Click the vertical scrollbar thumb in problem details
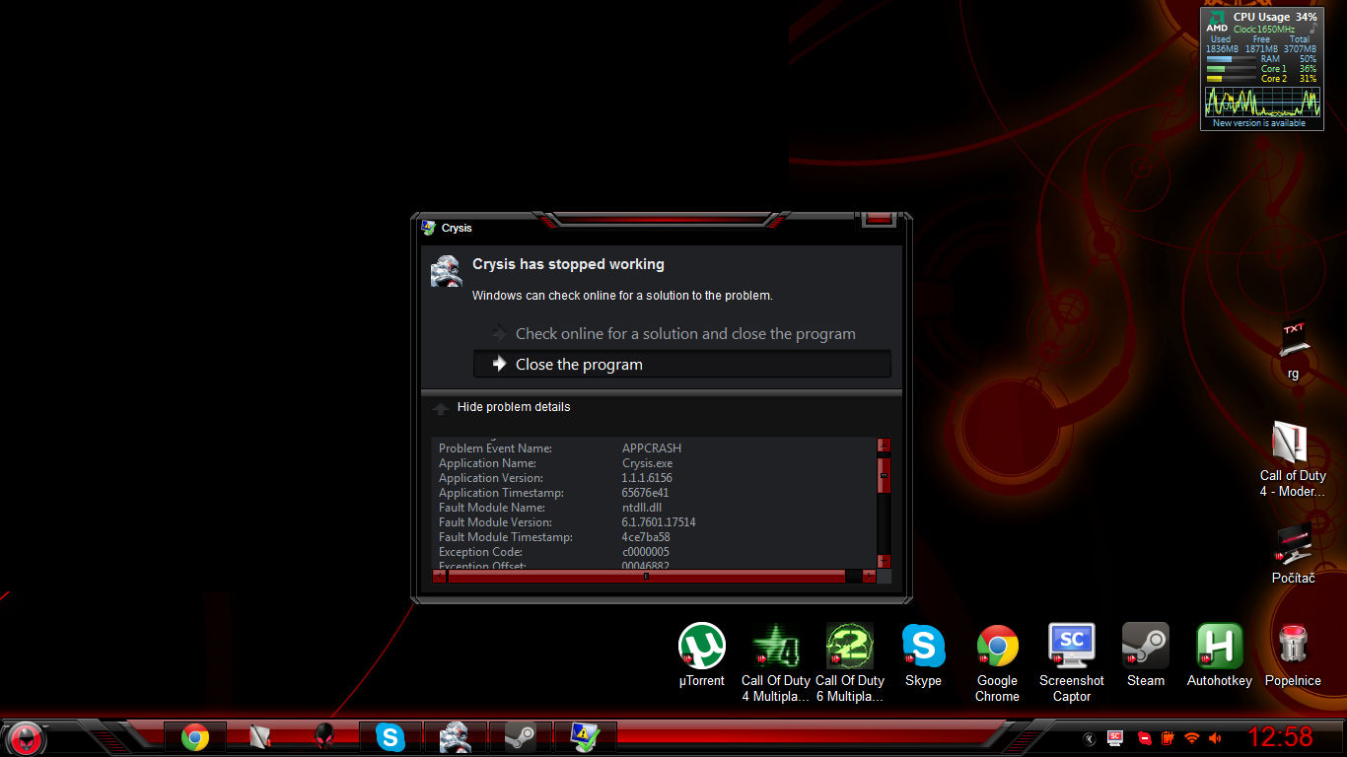1347x757 pixels. (884, 475)
